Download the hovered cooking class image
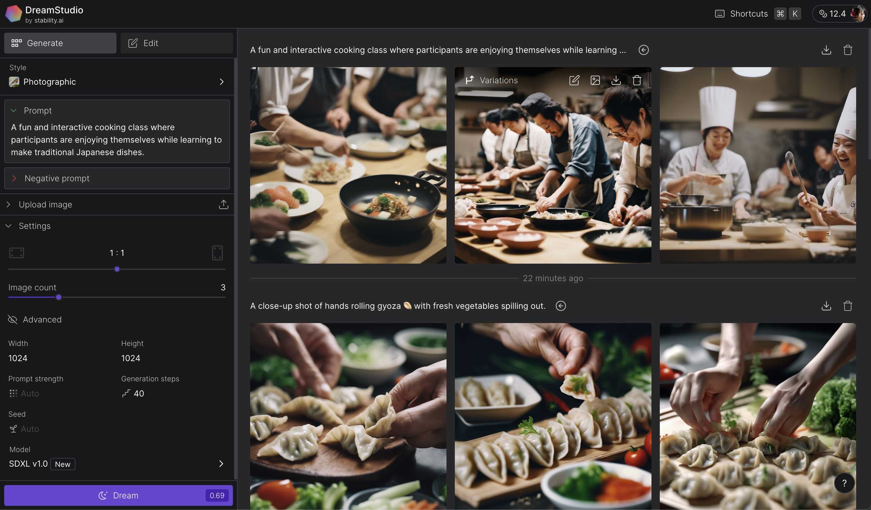Image resolution: width=871 pixels, height=510 pixels. (616, 80)
